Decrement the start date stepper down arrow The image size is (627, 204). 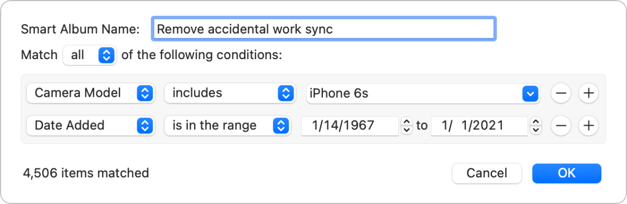coord(406,130)
